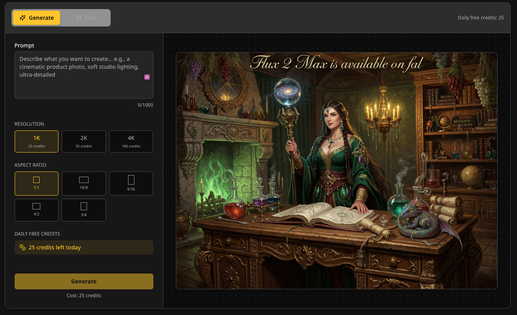Click the image icon on the Edit tab

coord(78,17)
